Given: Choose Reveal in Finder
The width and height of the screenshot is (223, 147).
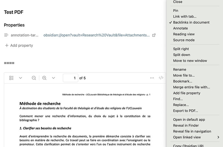Looking at the screenshot, I should click(x=186, y=126).
